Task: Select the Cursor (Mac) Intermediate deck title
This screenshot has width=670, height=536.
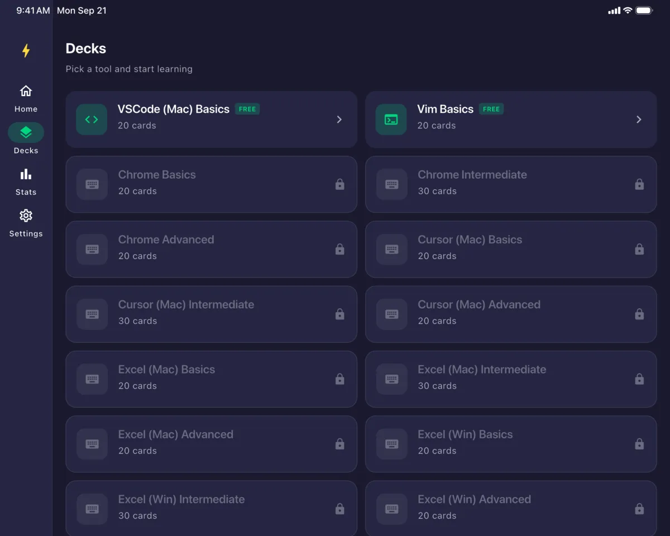Action: (x=186, y=305)
